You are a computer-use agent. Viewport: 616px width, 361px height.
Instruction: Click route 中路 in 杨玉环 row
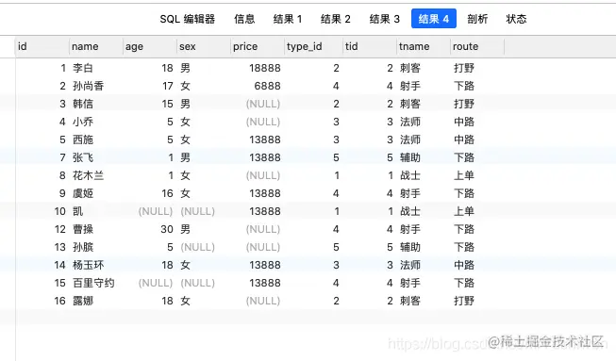point(464,265)
